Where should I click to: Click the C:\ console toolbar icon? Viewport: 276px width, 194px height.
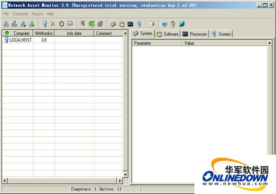130,24
